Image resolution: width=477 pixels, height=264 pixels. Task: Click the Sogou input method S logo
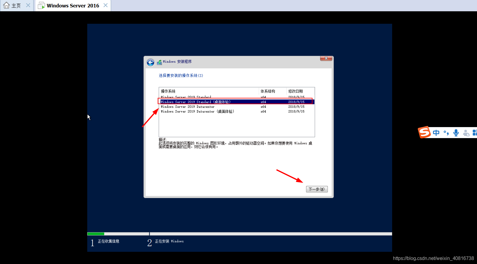pyautogui.click(x=424, y=132)
